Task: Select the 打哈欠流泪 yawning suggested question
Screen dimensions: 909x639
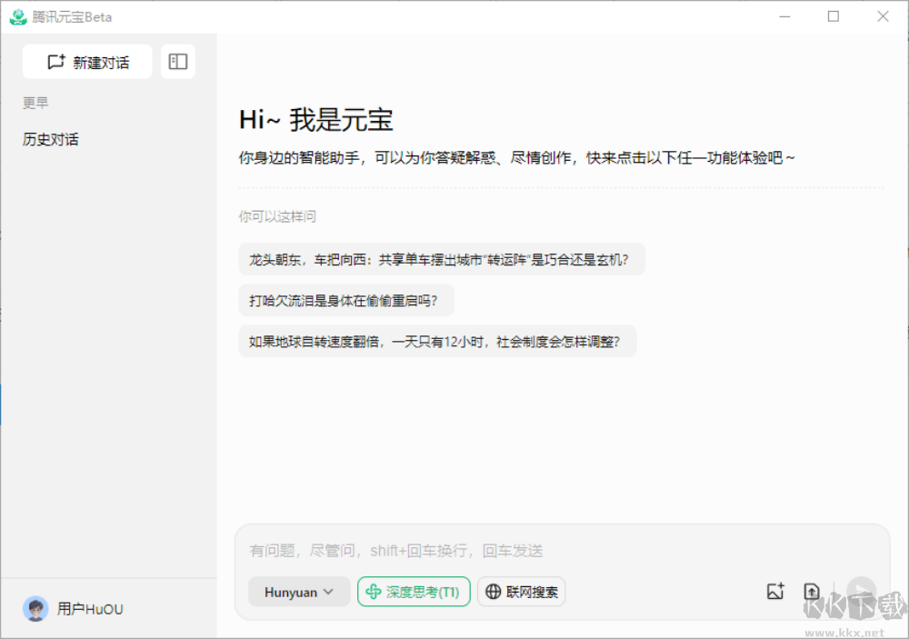Action: click(x=345, y=300)
